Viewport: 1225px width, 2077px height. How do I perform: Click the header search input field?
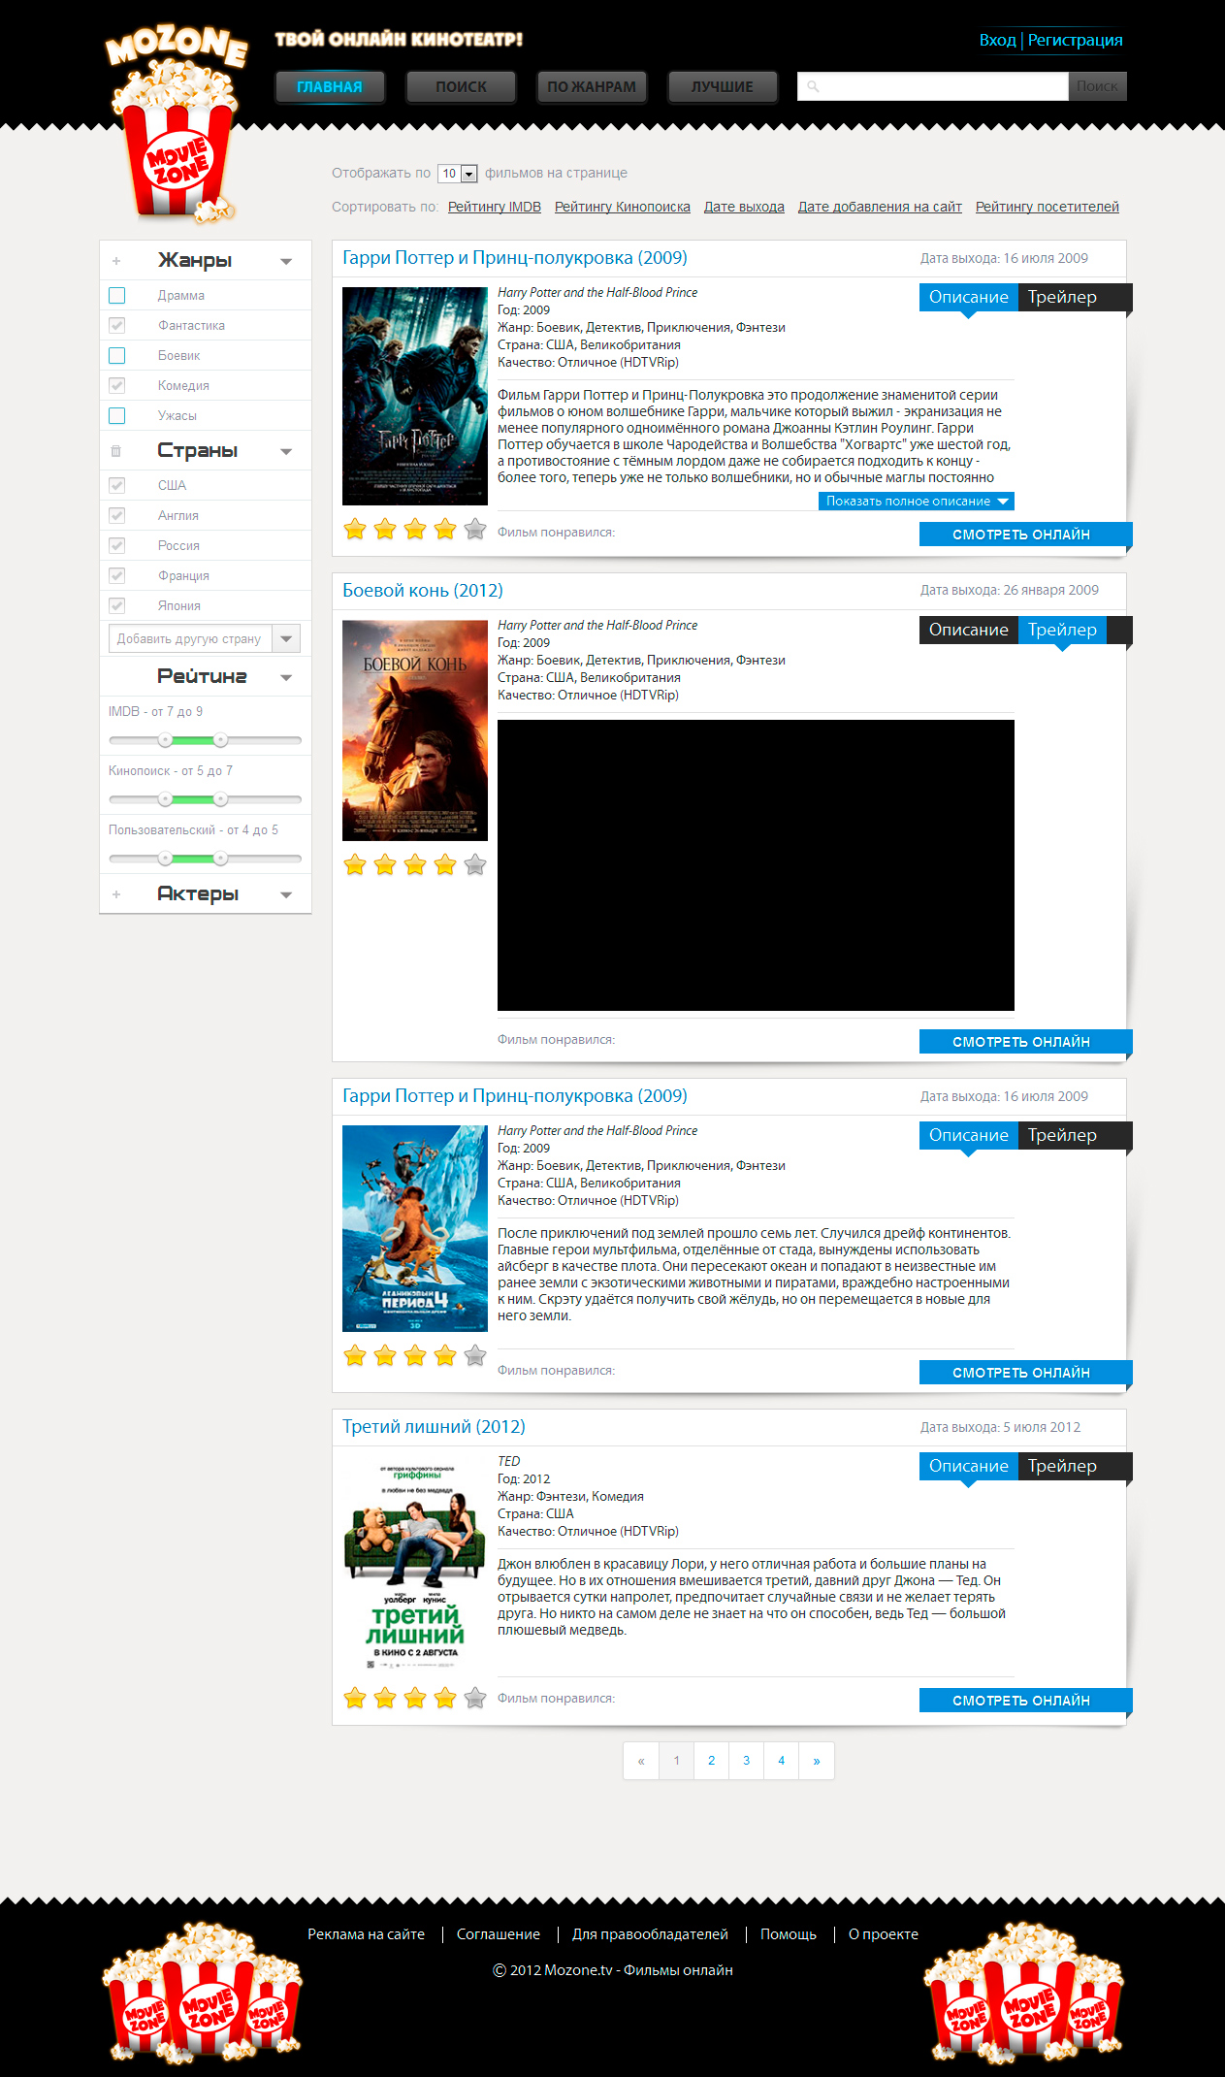(932, 86)
